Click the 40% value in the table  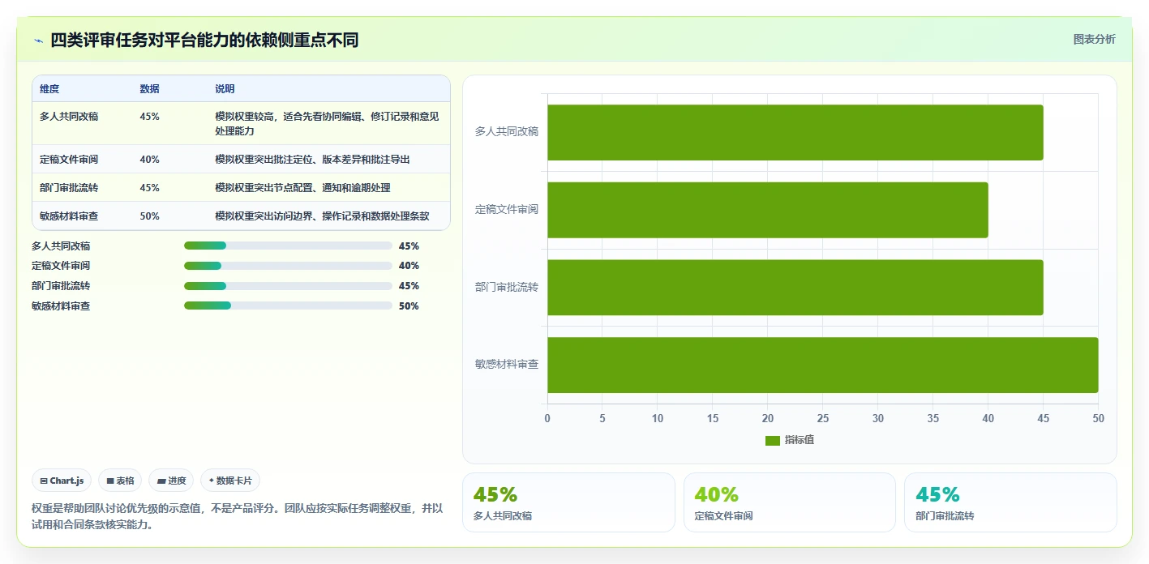149,160
